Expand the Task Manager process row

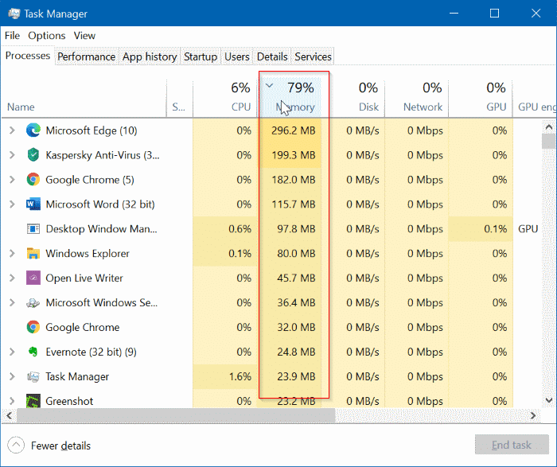point(12,376)
